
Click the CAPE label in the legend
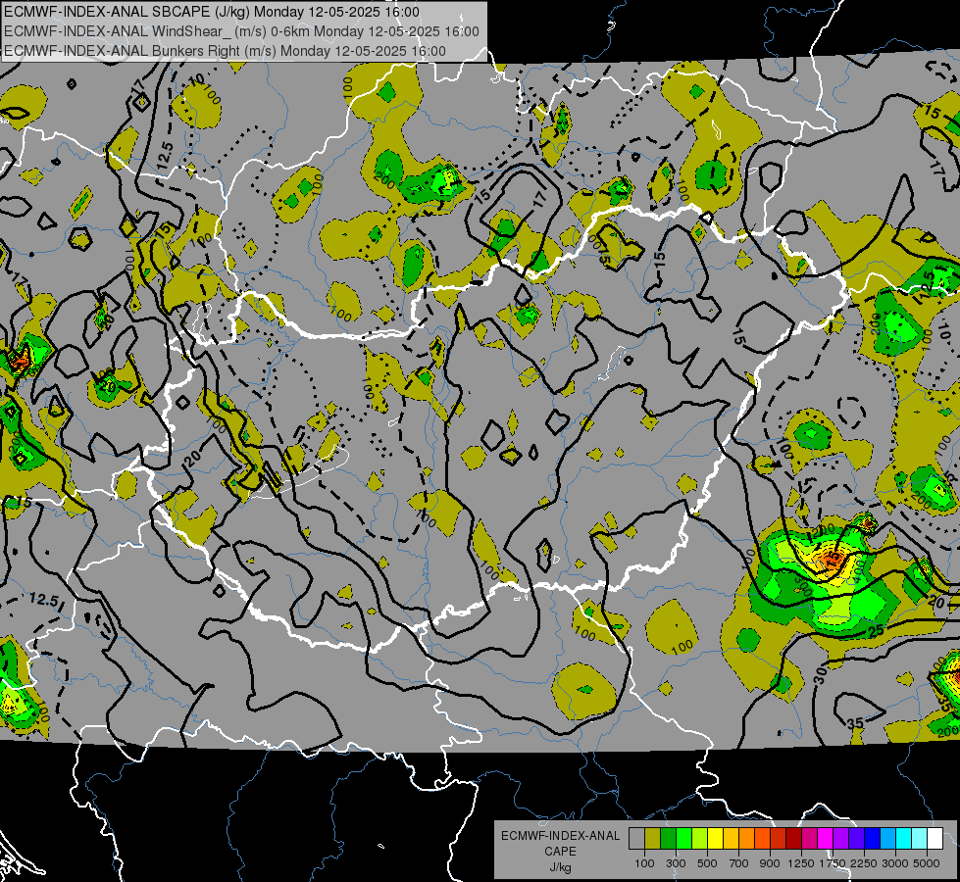(x=560, y=852)
